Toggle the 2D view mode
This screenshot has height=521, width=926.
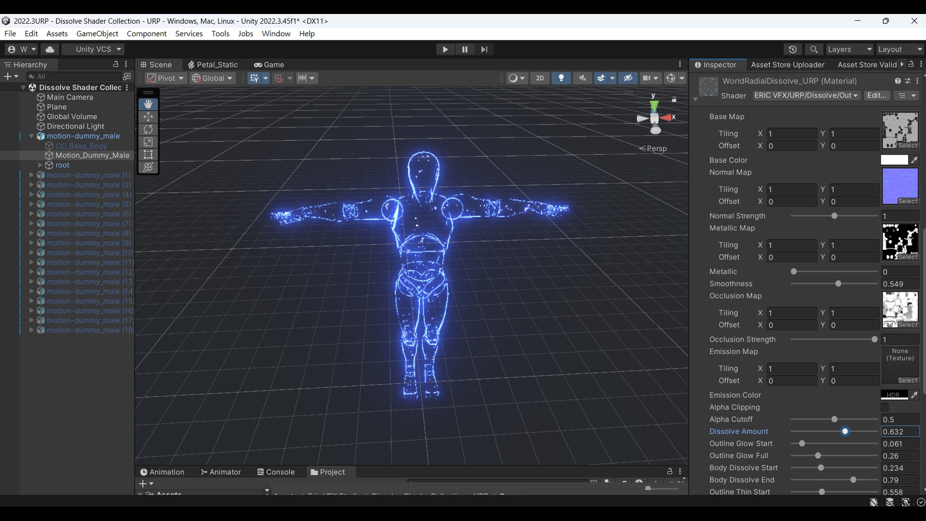pos(540,78)
